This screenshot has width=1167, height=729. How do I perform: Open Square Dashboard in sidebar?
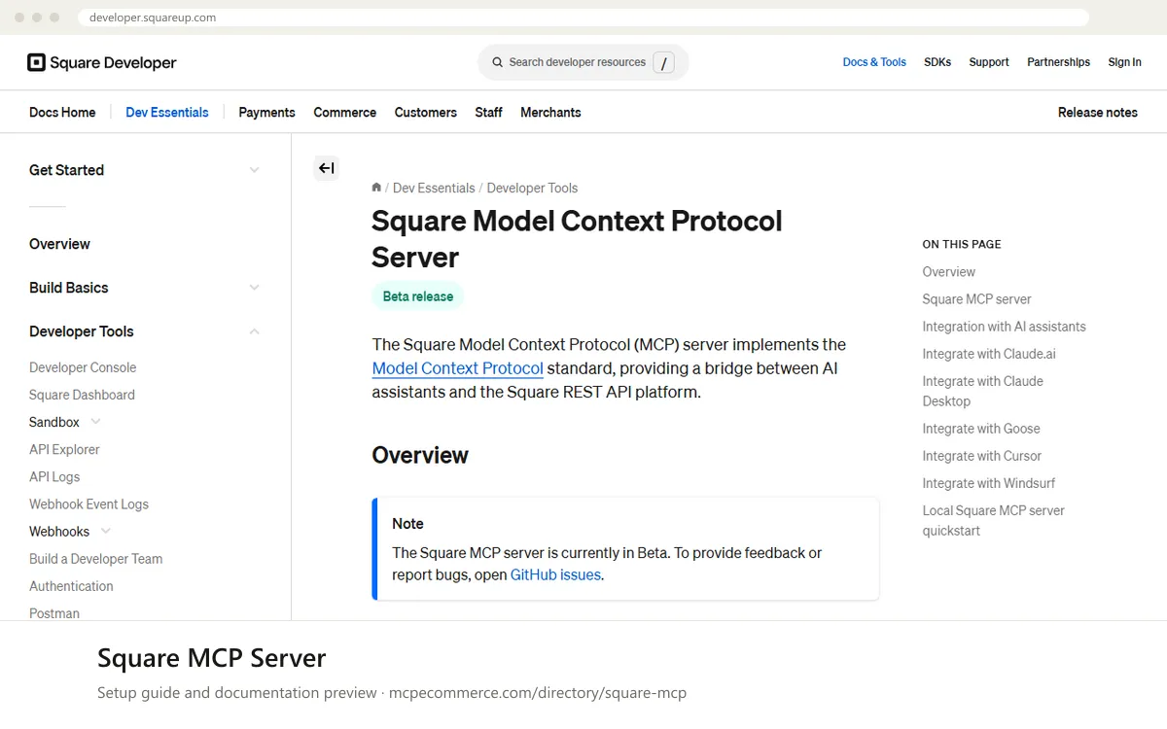point(82,395)
